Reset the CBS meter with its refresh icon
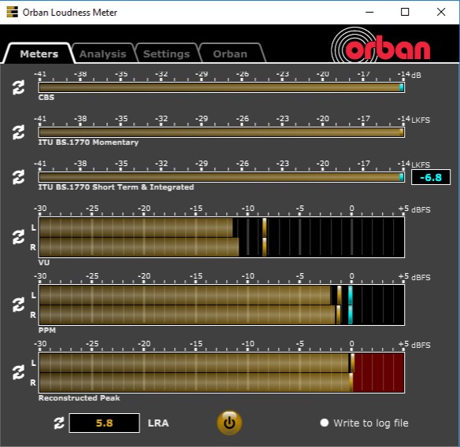The width and height of the screenshot is (460, 447). coord(18,87)
